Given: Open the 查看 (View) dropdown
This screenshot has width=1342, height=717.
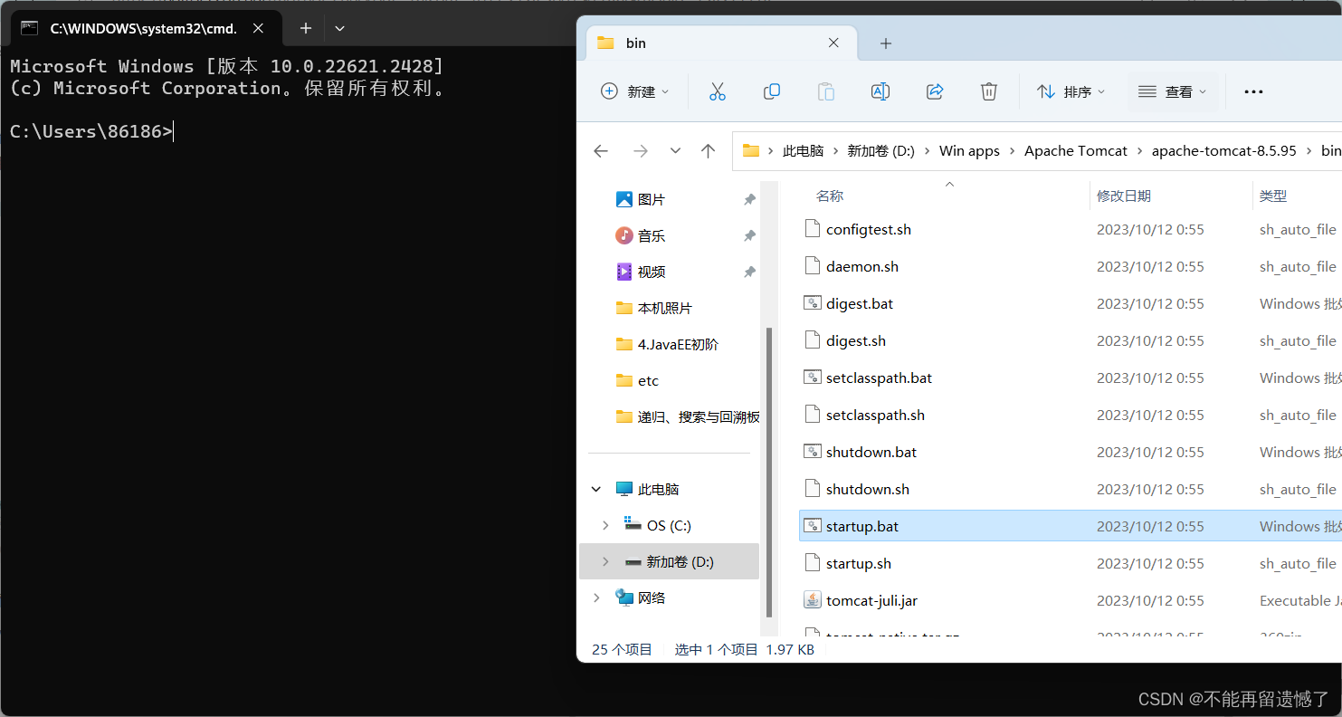Looking at the screenshot, I should (1173, 91).
